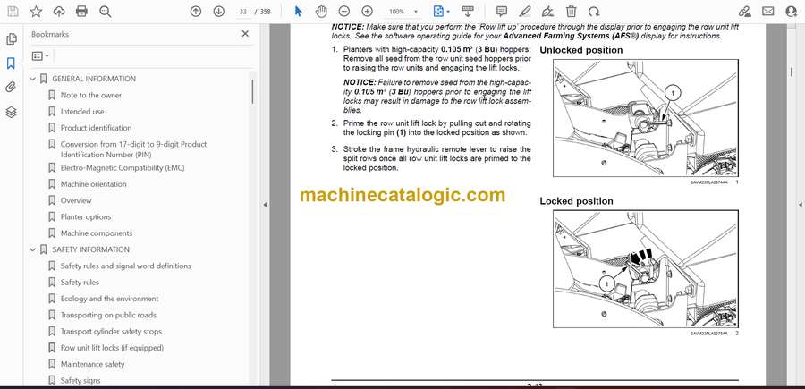Image resolution: width=805 pixels, height=389 pixels.
Task: Choose the selection arrow tool
Action: (298, 12)
